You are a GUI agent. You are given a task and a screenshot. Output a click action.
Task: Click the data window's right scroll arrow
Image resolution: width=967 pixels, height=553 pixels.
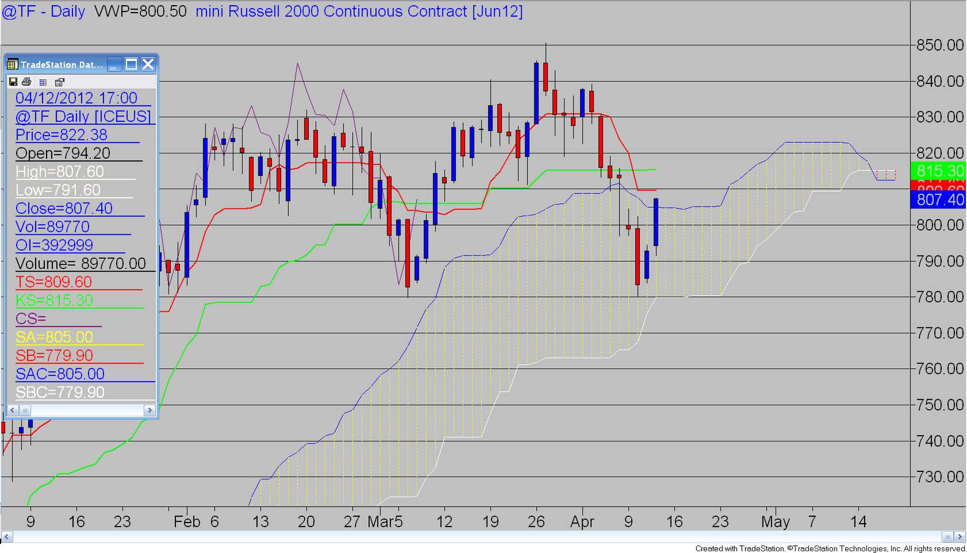click(150, 410)
